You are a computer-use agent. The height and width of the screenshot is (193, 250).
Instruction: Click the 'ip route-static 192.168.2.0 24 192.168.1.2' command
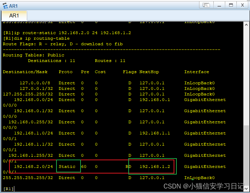(73, 33)
